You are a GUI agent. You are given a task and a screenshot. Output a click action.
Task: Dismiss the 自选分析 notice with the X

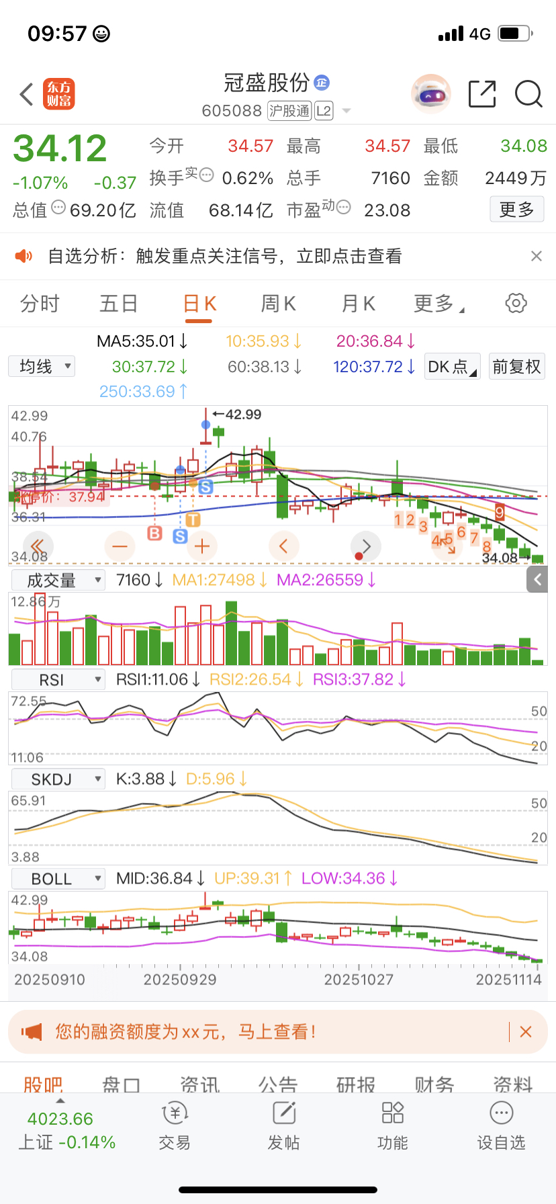coord(536,256)
